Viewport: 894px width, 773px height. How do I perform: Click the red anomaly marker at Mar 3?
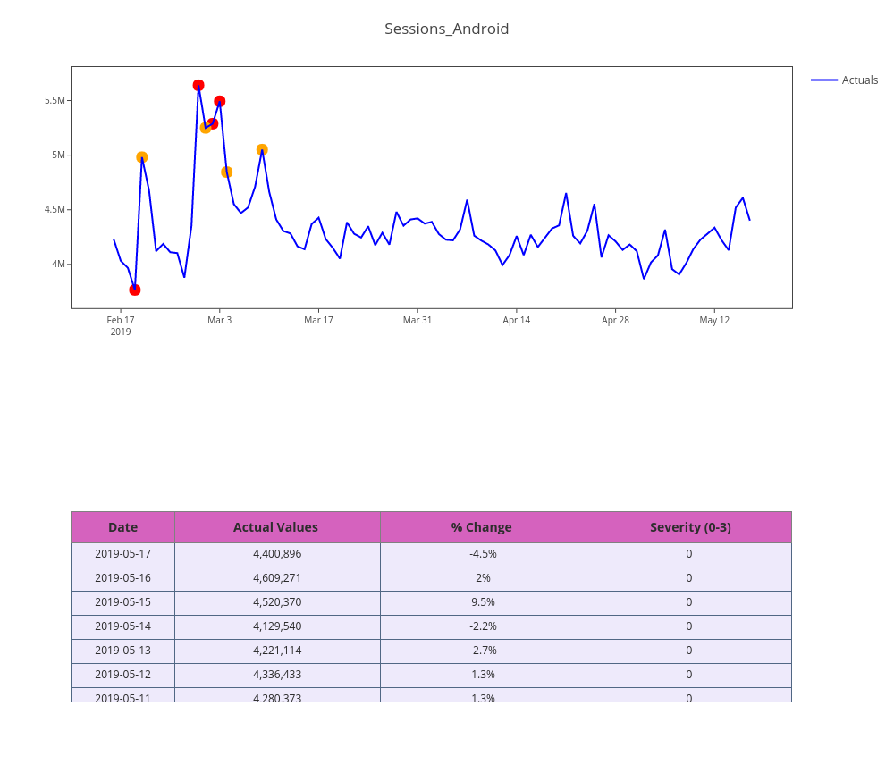tap(220, 102)
